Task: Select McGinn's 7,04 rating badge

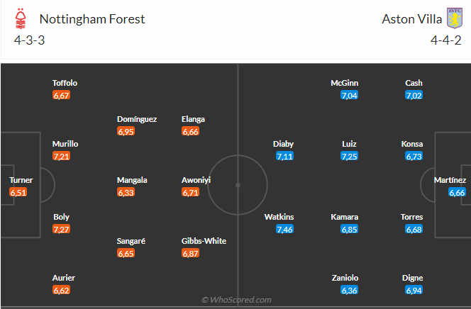Action: (x=349, y=96)
